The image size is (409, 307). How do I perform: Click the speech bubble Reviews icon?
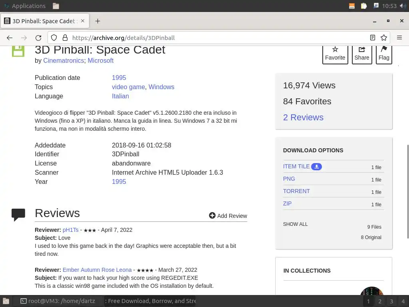tap(18, 215)
